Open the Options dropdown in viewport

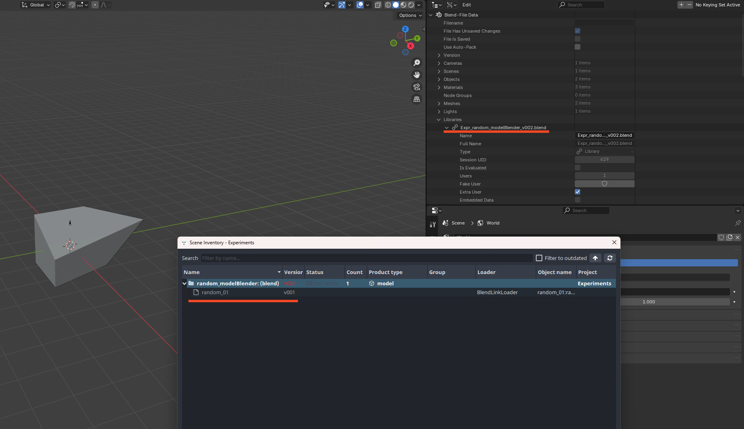410,15
